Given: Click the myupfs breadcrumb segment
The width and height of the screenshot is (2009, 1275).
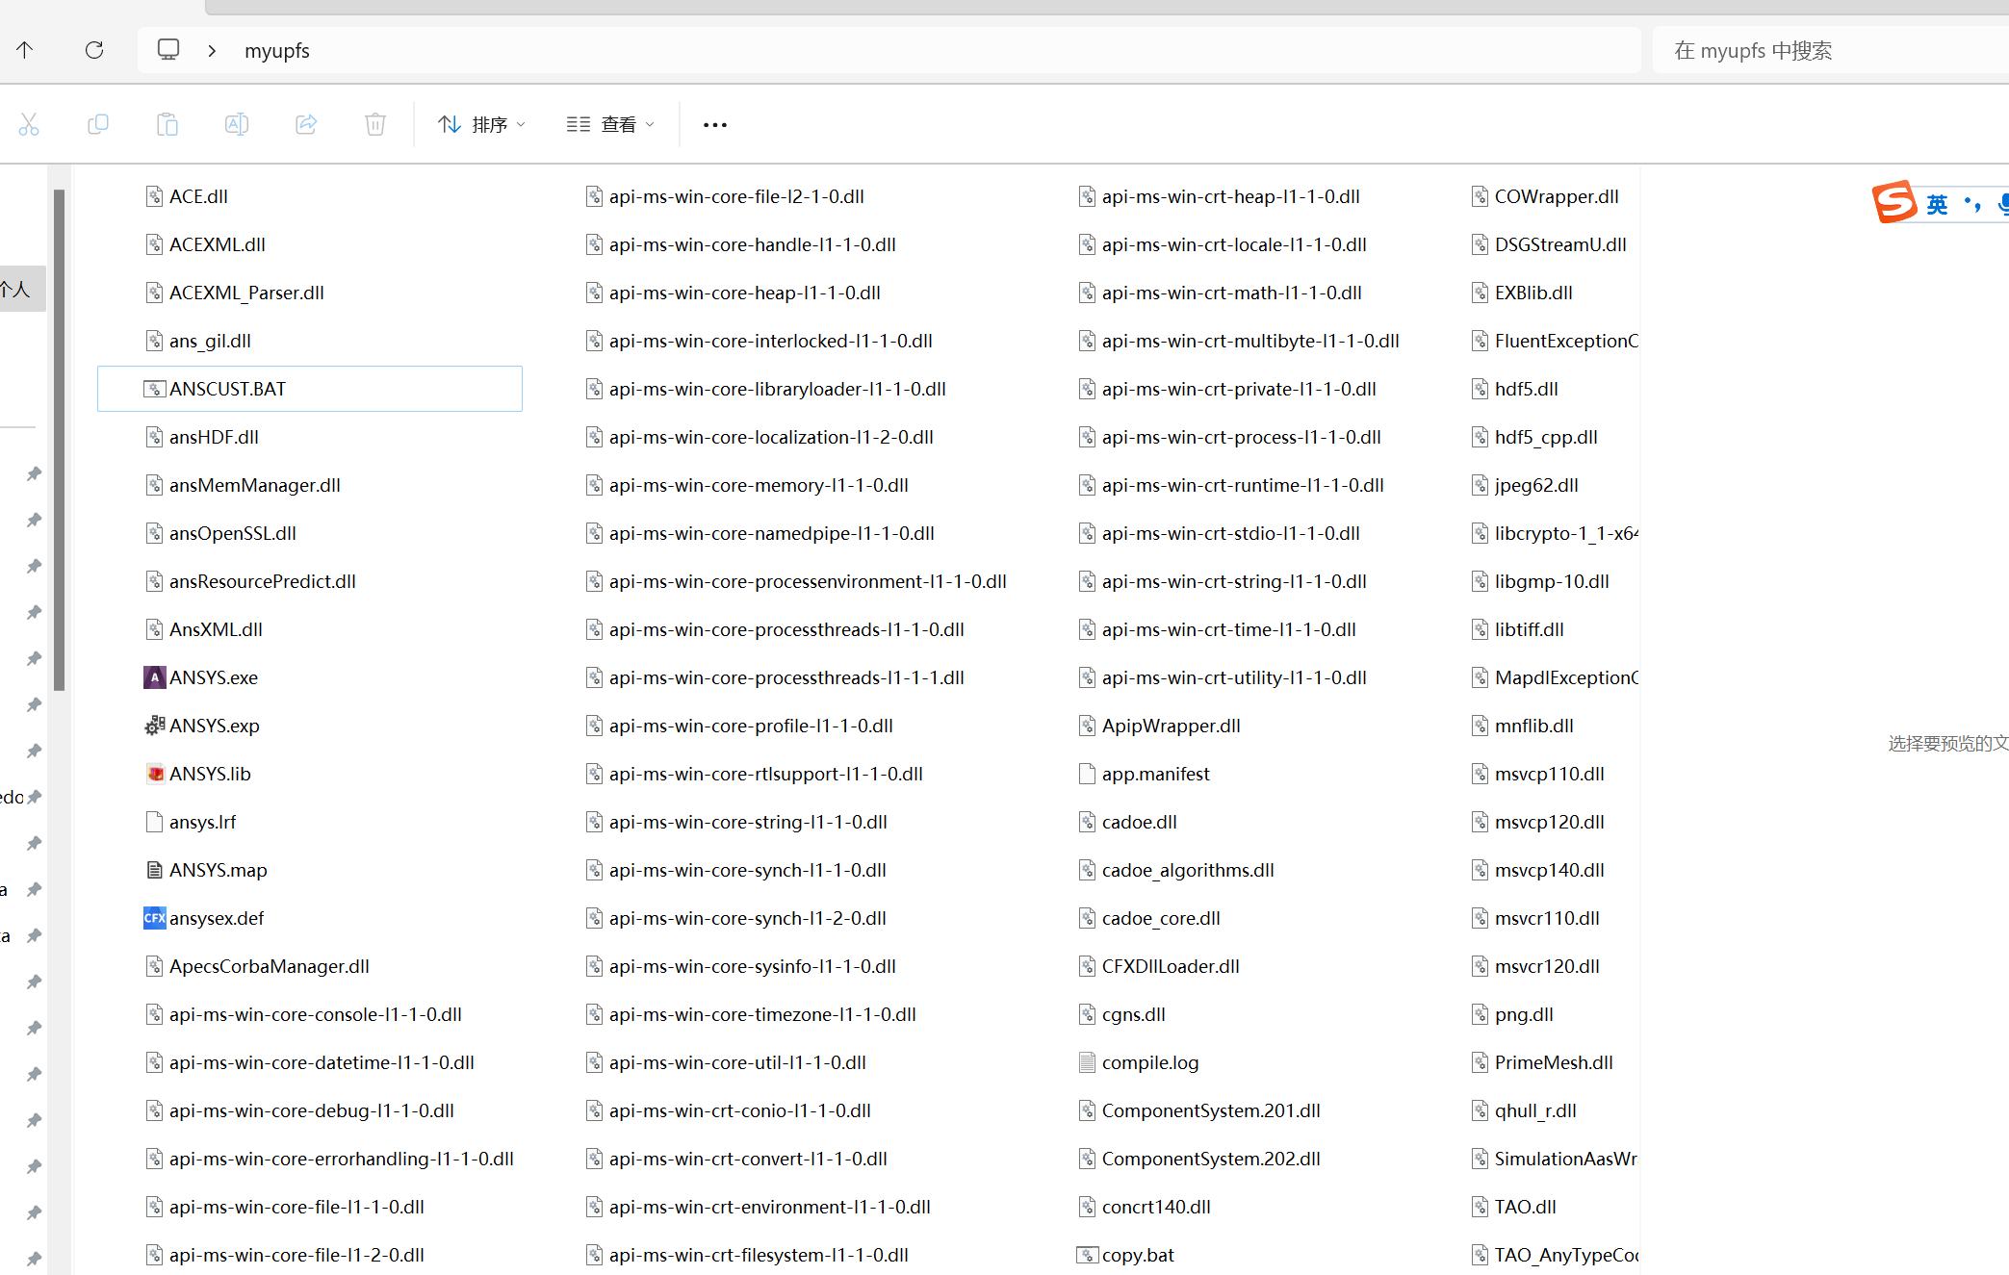Looking at the screenshot, I should point(277,50).
